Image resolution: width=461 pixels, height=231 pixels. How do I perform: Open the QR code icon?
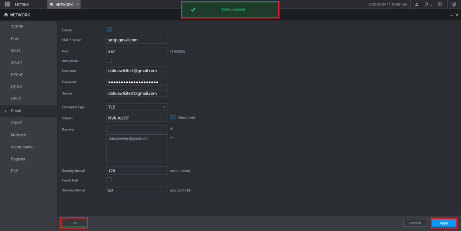coord(440,4)
